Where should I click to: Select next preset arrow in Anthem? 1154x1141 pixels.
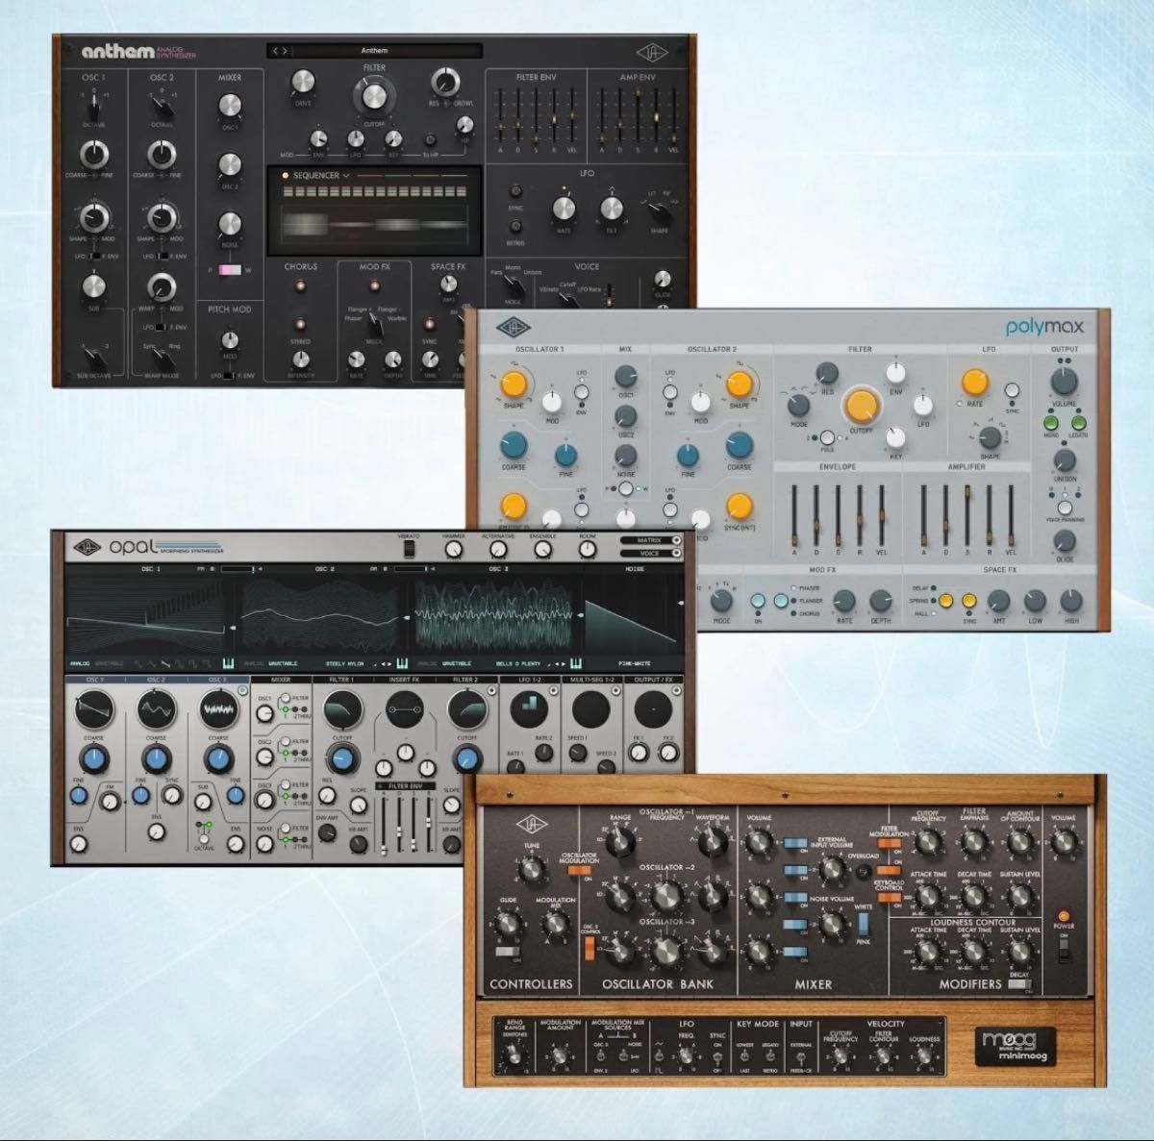(x=286, y=51)
